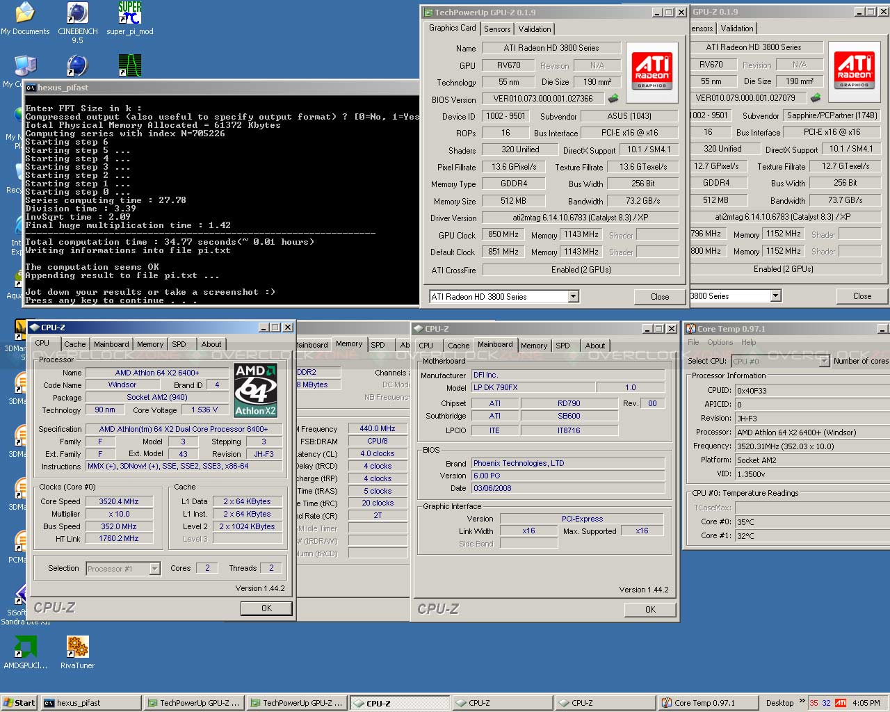The width and height of the screenshot is (890, 712).
Task: Open About tab in front CPU-Z window
Action: [x=211, y=344]
